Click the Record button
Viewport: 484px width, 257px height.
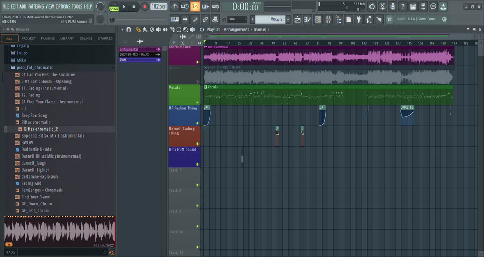coord(144,6)
